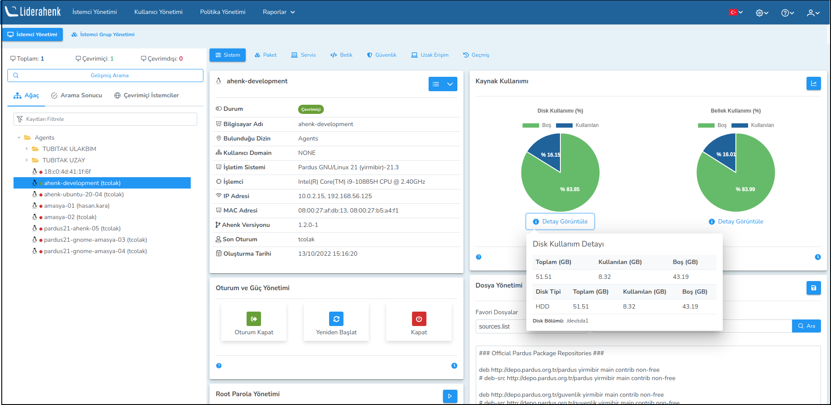The height and width of the screenshot is (405, 831).
Task: Click the Root Parola Yönetimi play button
Action: click(450, 396)
